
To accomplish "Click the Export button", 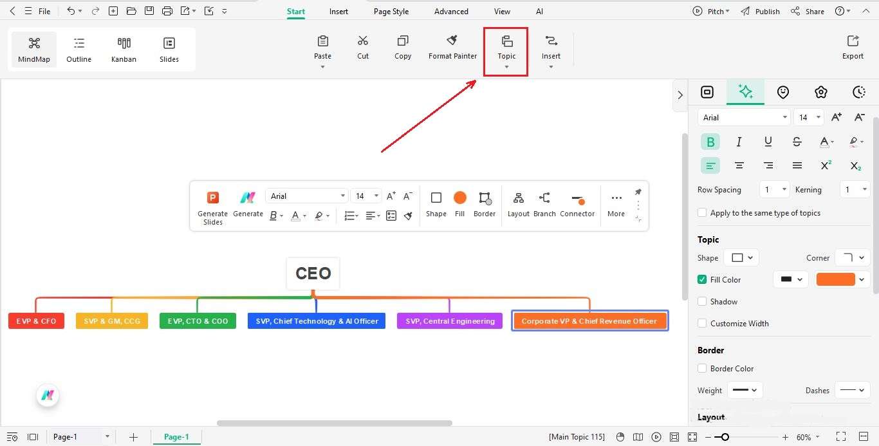I will click(x=852, y=48).
